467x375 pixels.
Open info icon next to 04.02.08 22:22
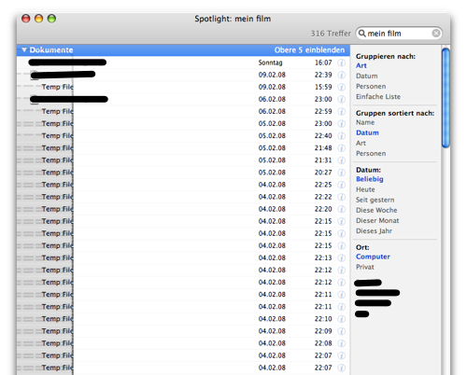click(x=342, y=197)
